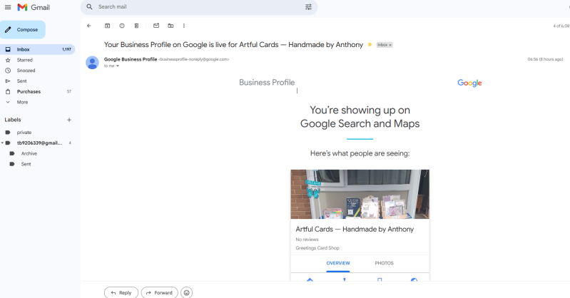570x298 pixels.
Task: Report this email as spam
Action: (122, 26)
